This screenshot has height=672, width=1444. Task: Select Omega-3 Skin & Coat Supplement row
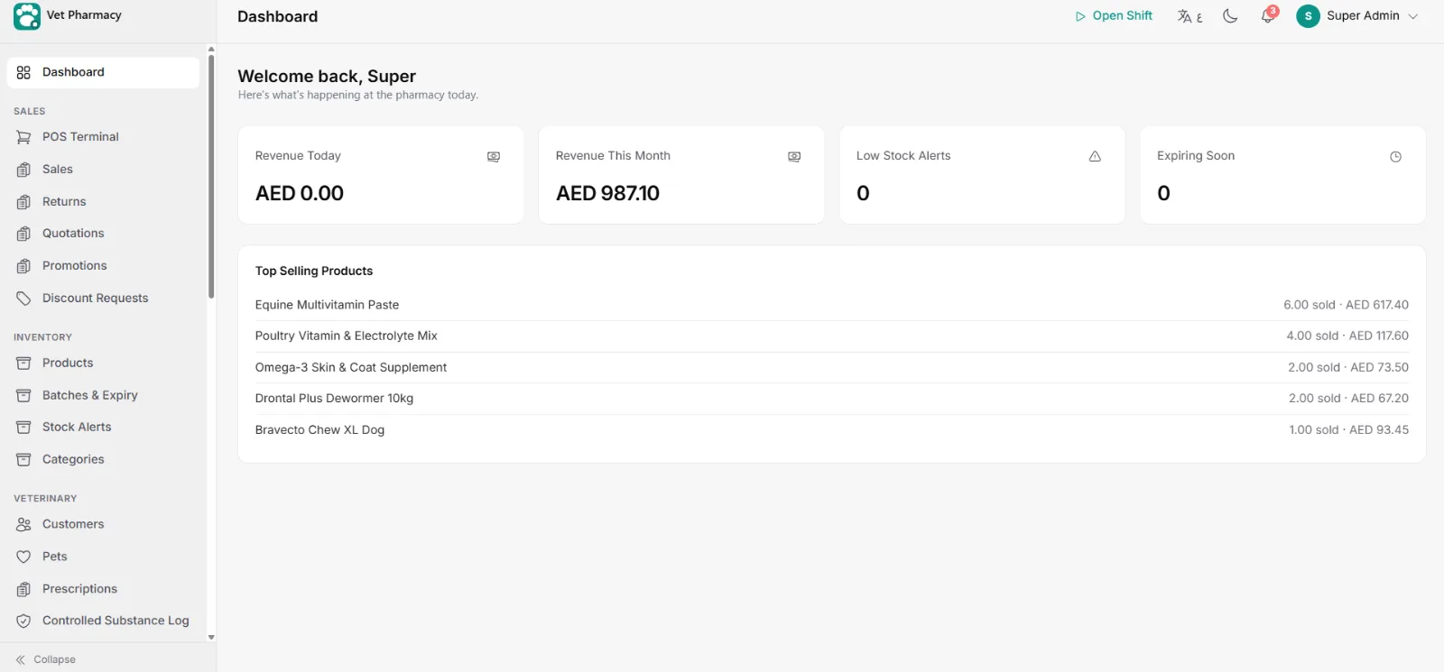point(831,367)
